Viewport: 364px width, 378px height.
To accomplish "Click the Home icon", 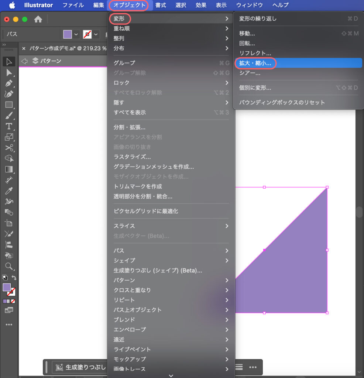I will tap(38, 19).
